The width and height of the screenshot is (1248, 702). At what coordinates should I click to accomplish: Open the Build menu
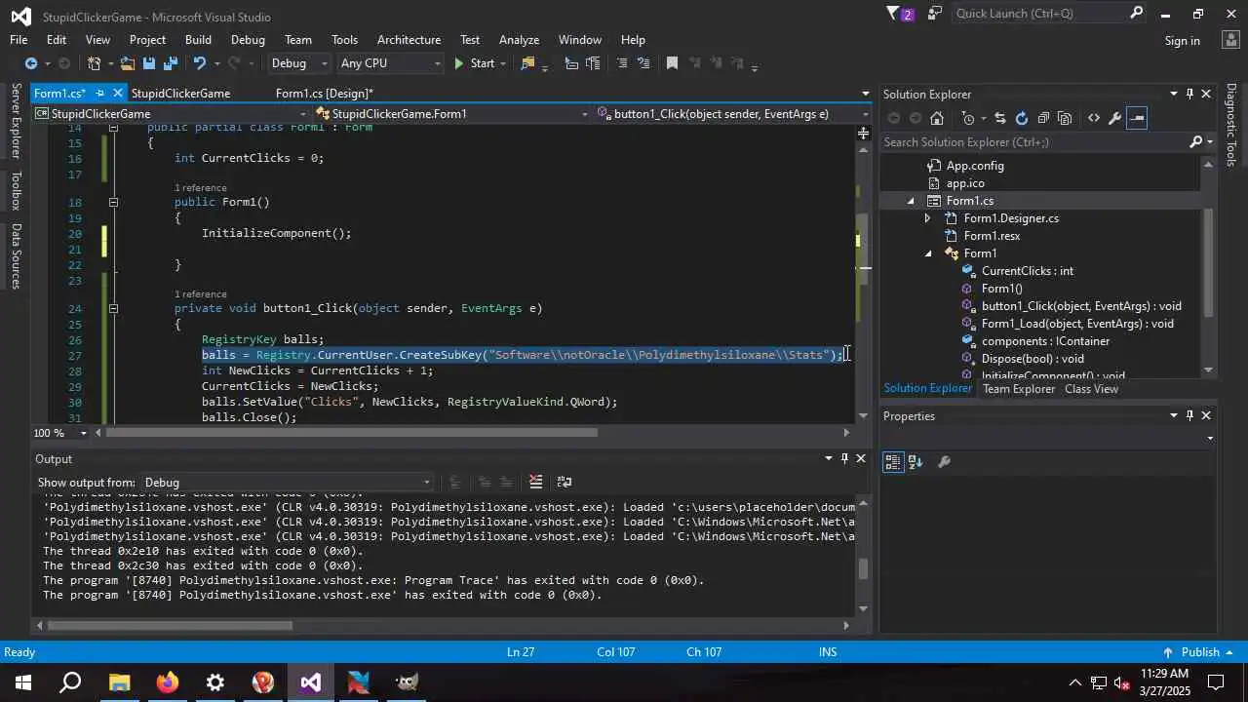pyautogui.click(x=198, y=40)
